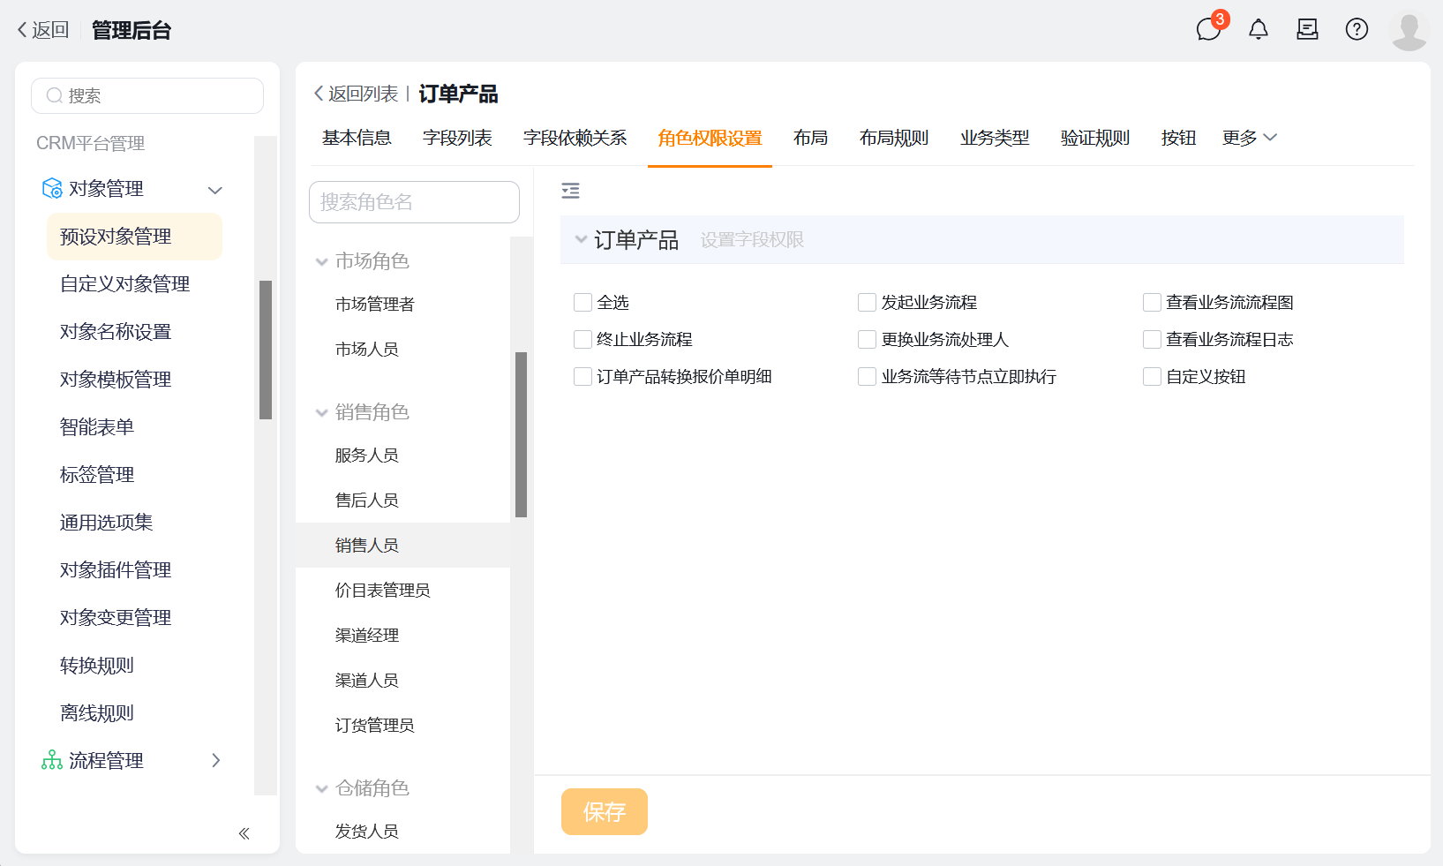Image resolution: width=1443 pixels, height=866 pixels.
Task: Click the 返回列表 link
Action: (356, 94)
